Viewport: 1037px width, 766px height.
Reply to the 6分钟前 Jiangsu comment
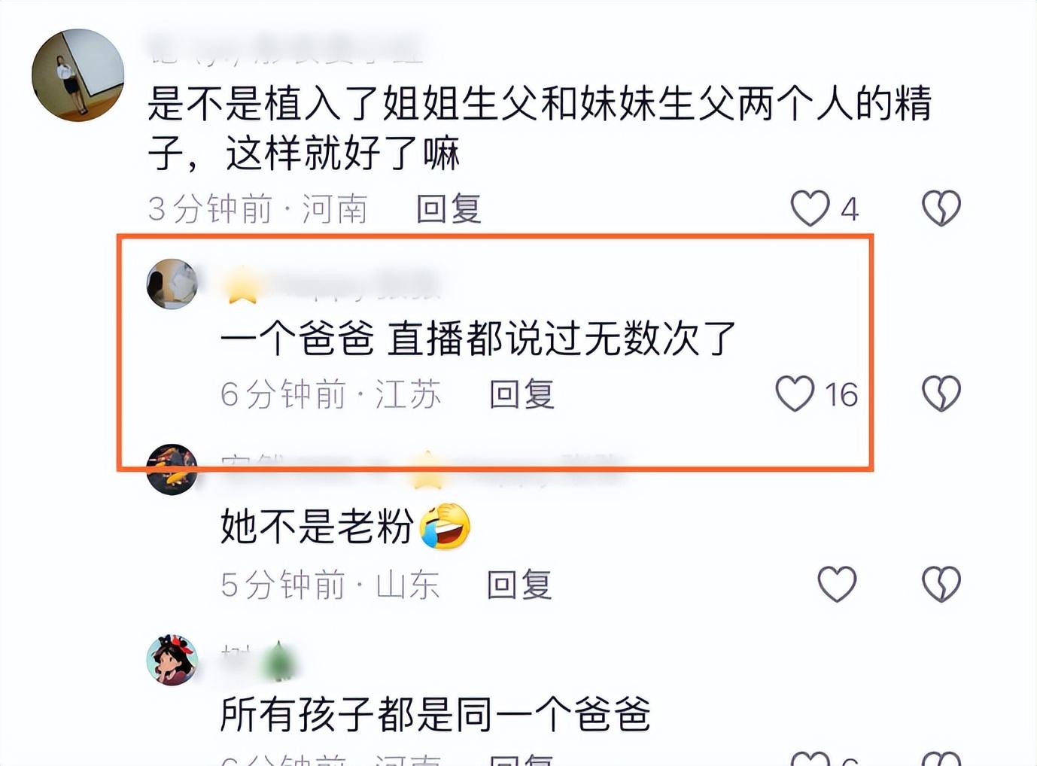coord(522,394)
